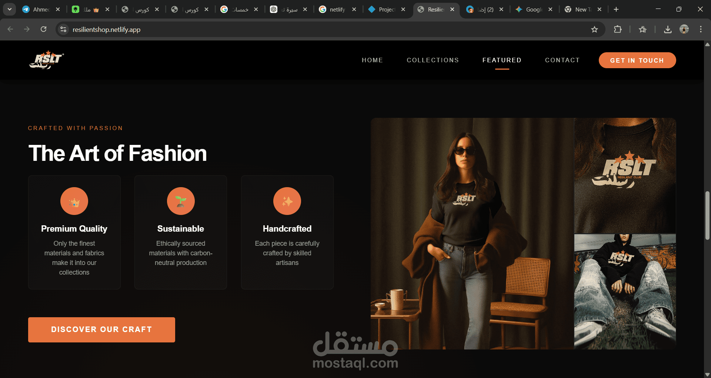Click the browser back arrow
The height and width of the screenshot is (378, 711).
point(10,29)
